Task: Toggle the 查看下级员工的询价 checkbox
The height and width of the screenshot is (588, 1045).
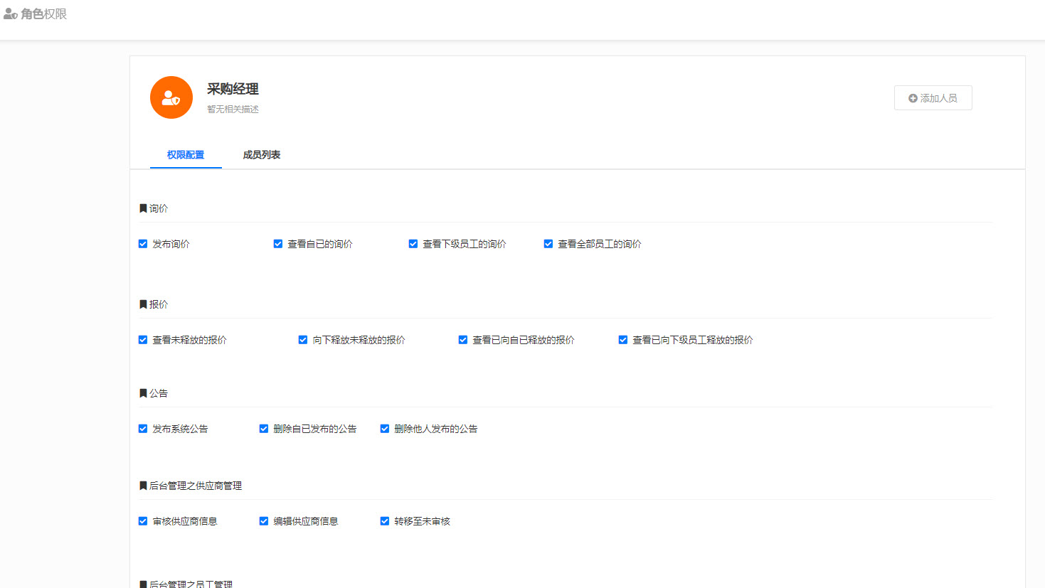Action: 413,244
